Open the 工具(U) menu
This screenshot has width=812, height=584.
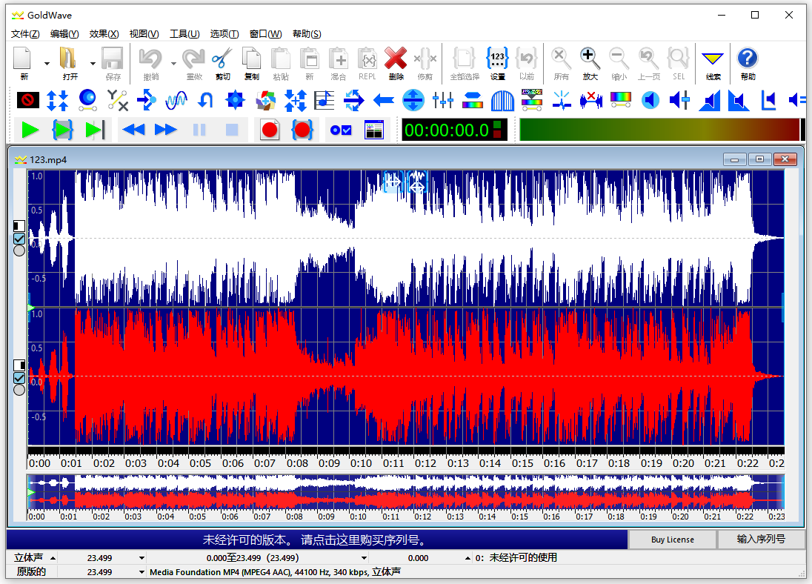[x=185, y=33]
